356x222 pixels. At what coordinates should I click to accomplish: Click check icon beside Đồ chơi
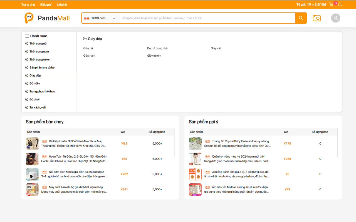pyautogui.click(x=27, y=100)
